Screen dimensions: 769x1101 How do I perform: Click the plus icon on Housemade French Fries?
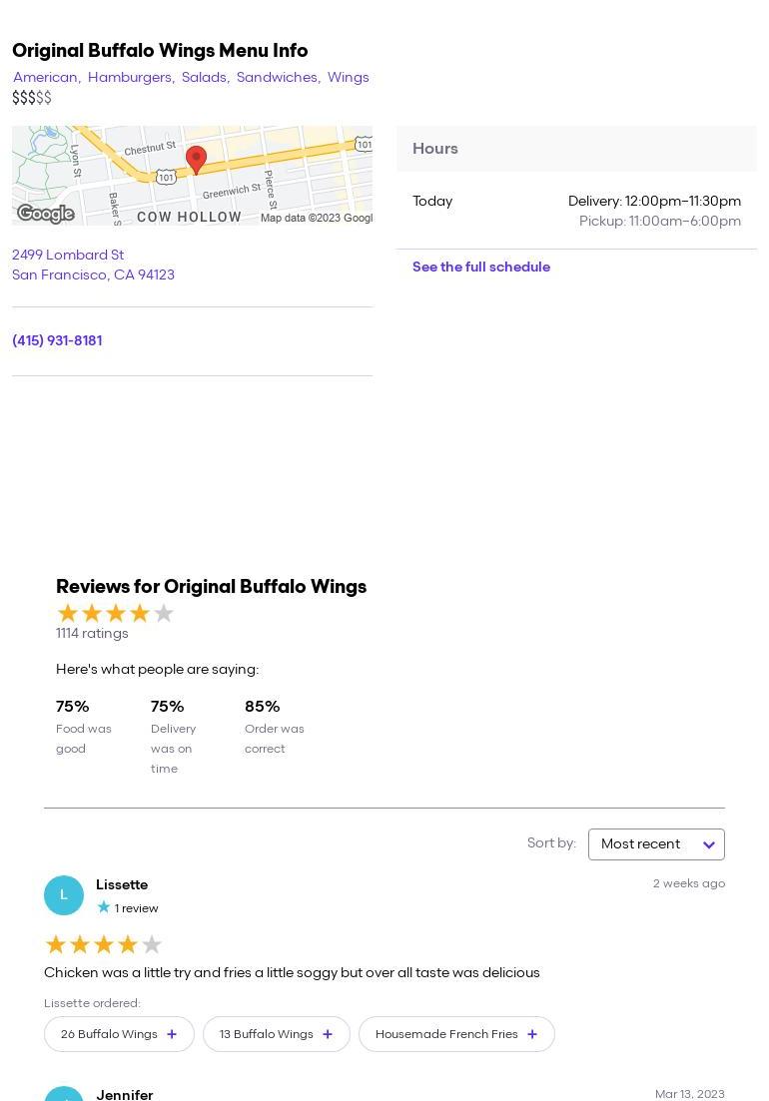point(532,1034)
